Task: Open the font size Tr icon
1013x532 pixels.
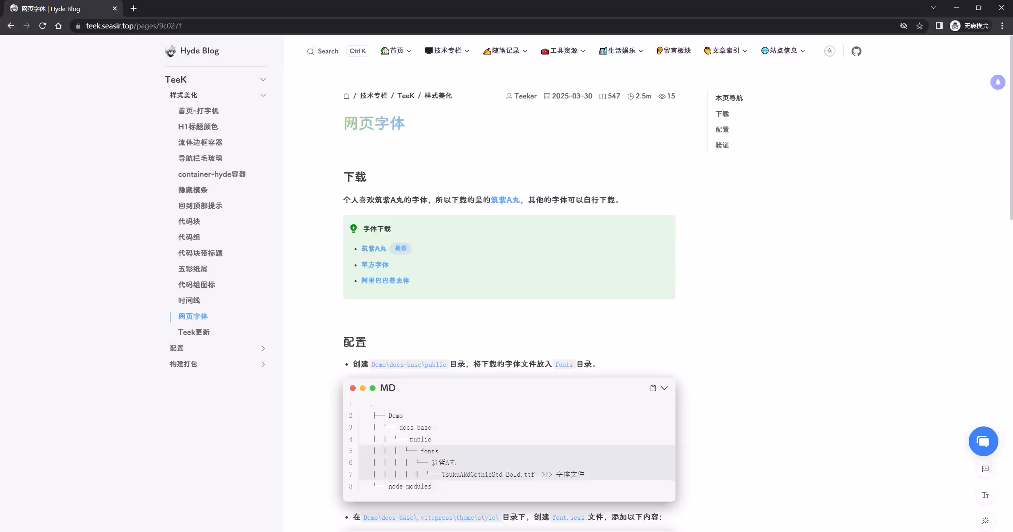Action: pos(985,495)
